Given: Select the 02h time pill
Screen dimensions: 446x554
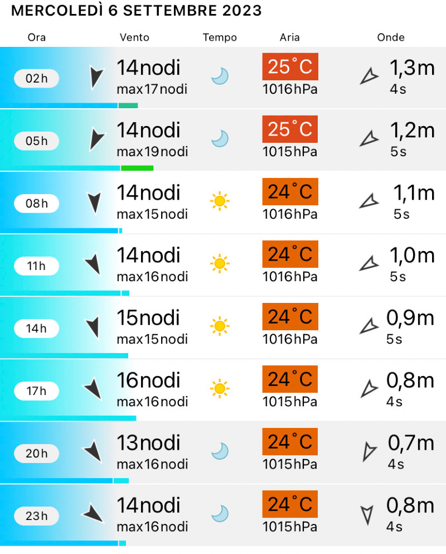Looking at the screenshot, I should click(x=37, y=79).
